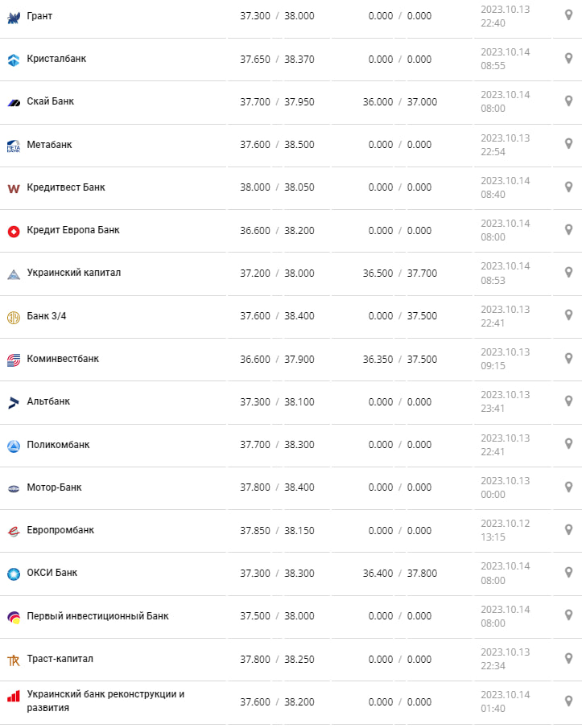Open the map pin for Коминвестбанк
The height and width of the screenshot is (728, 582).
pyautogui.click(x=568, y=358)
